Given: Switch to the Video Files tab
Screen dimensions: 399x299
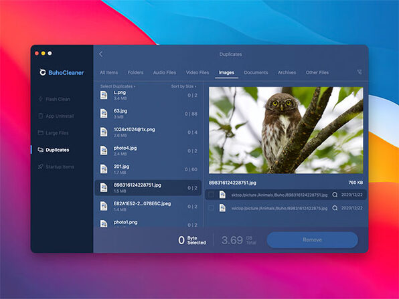Looking at the screenshot, I should [197, 72].
